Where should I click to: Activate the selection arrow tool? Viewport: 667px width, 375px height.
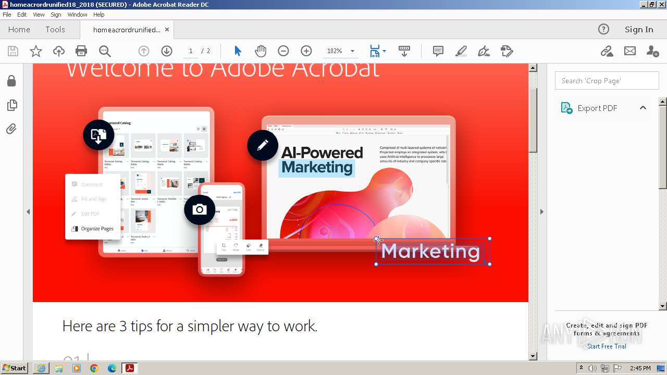[x=238, y=51]
